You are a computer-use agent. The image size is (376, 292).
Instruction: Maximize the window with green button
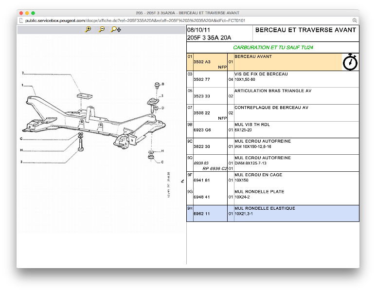(33, 13)
